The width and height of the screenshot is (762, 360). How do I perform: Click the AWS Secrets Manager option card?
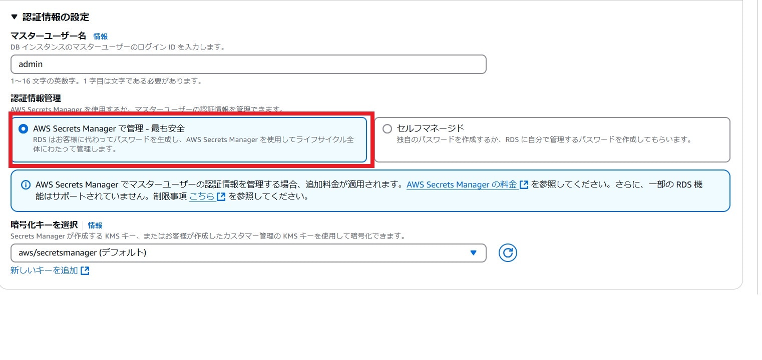coord(190,140)
